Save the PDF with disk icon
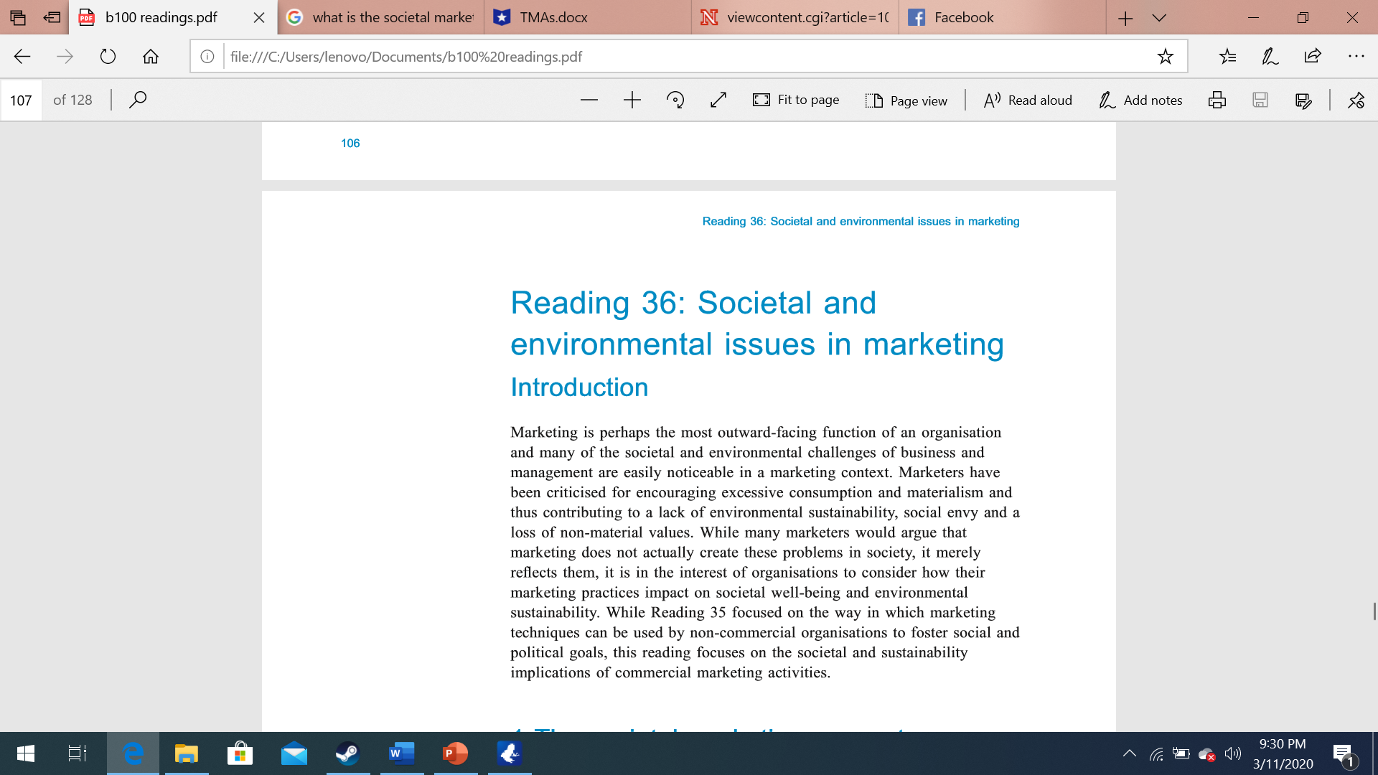The image size is (1378, 775). (x=1260, y=100)
